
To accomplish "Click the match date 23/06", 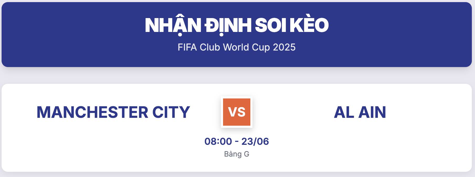I will (255, 141).
